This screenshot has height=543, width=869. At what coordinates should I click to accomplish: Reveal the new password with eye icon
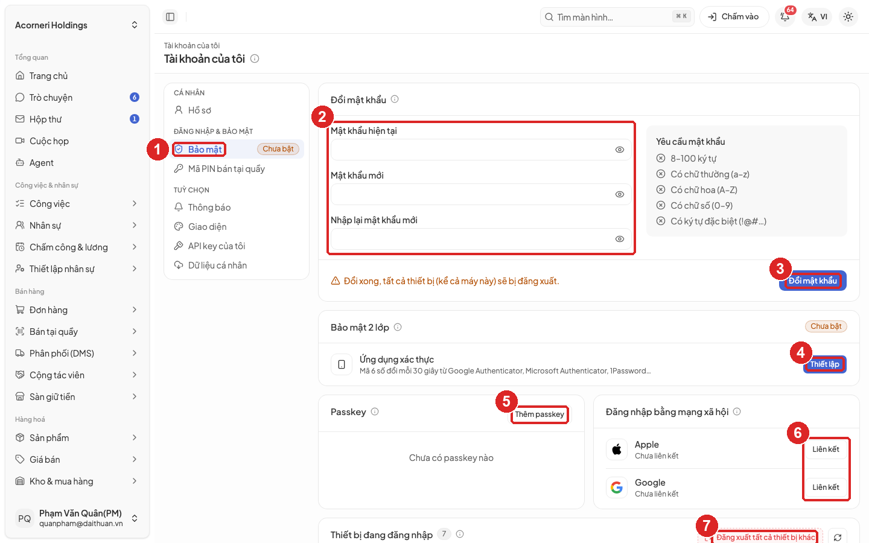click(x=620, y=194)
